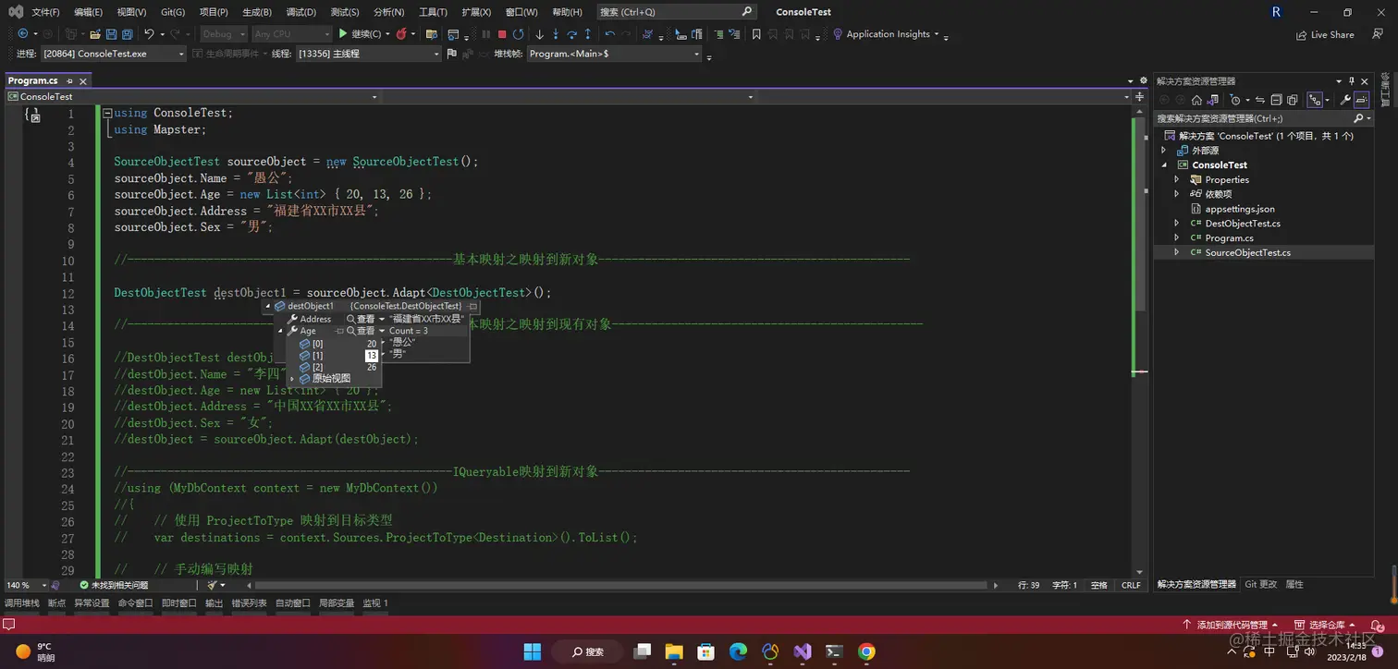Click 添加到源代码管理 in the status bar

[1231, 626]
